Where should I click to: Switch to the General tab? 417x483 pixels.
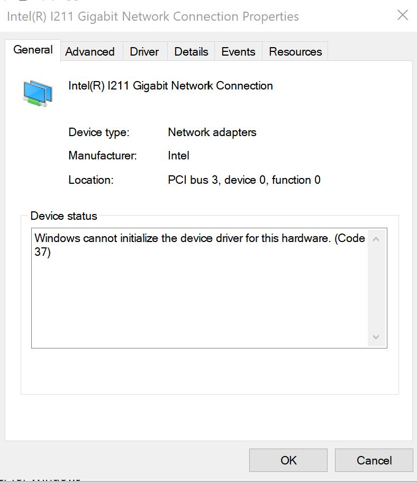point(33,50)
